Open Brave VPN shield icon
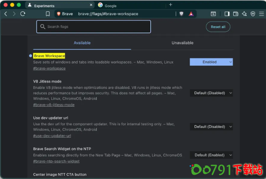The image size is (266, 179). pyautogui.click(x=253, y=14)
